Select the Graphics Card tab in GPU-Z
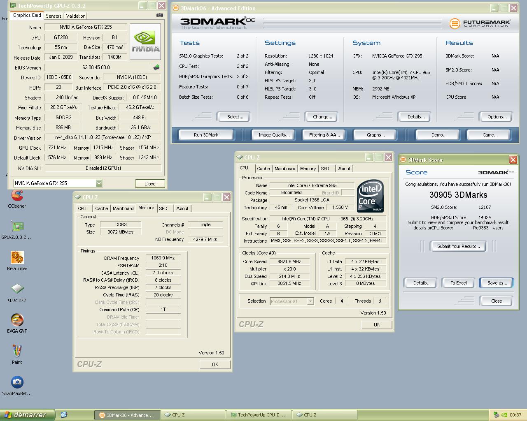This screenshot has width=527, height=421. coord(27,15)
